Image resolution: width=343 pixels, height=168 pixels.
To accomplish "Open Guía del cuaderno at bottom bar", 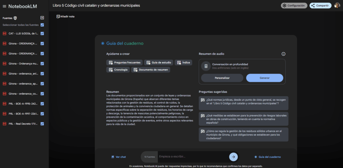I will tap(268, 157).
